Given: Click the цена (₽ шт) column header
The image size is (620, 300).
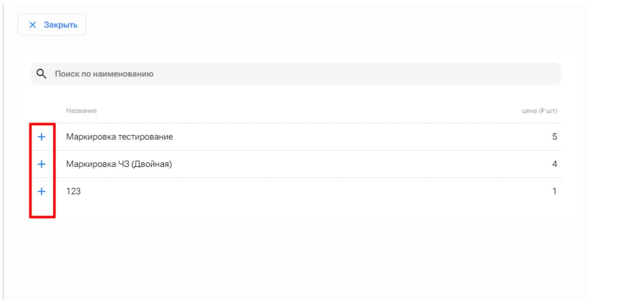Looking at the screenshot, I should point(540,111).
